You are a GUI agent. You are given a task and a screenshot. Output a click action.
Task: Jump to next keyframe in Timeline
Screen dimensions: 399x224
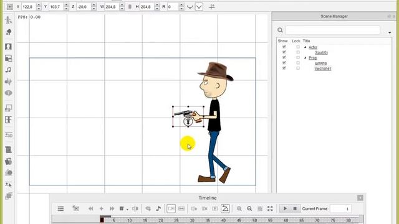click(112, 209)
